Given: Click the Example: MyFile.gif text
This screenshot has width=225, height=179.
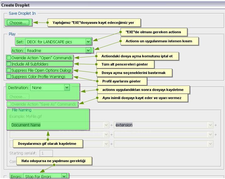Looking at the screenshot, I should 26,116.
